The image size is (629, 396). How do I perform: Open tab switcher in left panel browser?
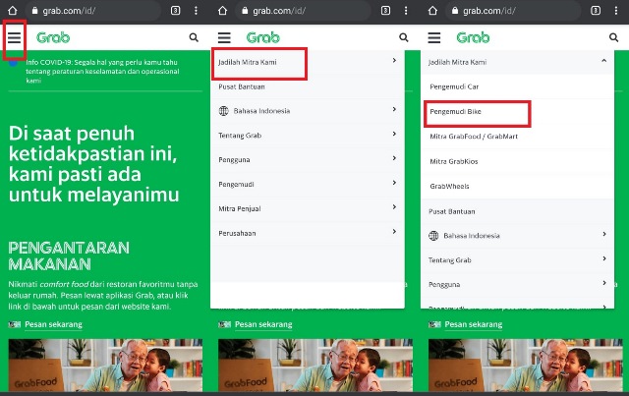(x=175, y=11)
